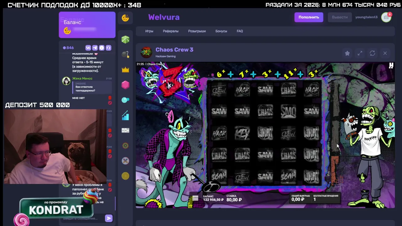Open the digit counter slots icon
The height and width of the screenshot is (226, 402).
click(x=125, y=130)
